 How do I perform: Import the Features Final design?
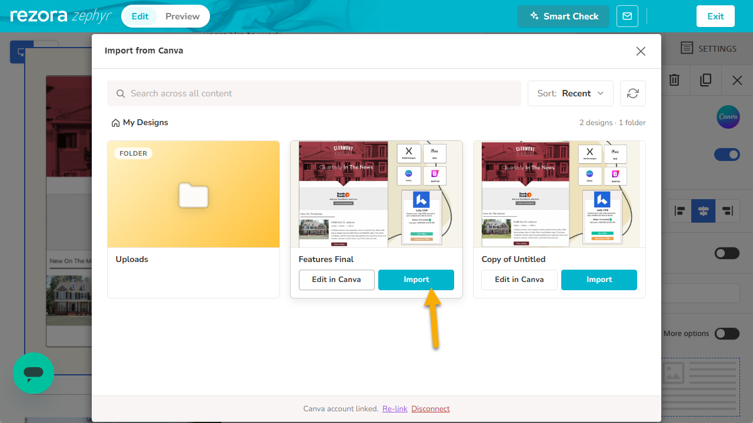pos(416,280)
